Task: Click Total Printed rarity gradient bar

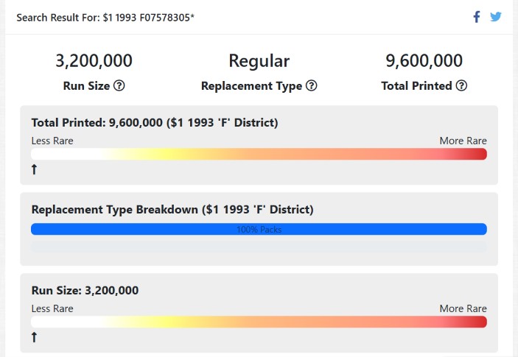Action: click(259, 154)
